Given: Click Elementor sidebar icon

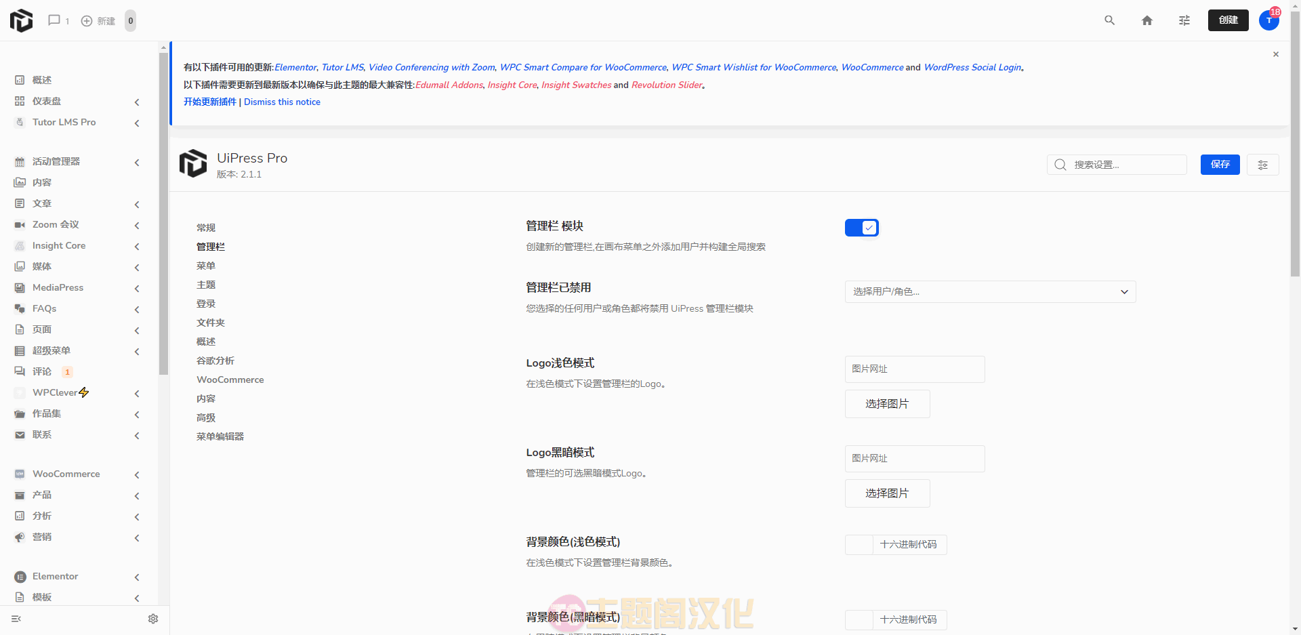Looking at the screenshot, I should 20,576.
